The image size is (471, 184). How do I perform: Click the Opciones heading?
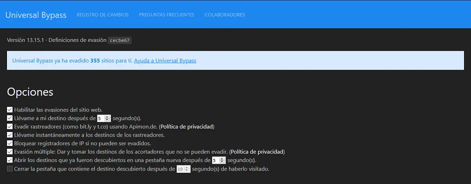pyautogui.click(x=30, y=92)
